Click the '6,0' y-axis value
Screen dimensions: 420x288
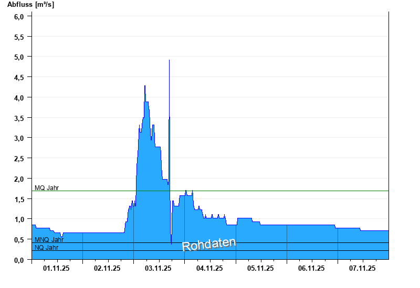(19, 17)
